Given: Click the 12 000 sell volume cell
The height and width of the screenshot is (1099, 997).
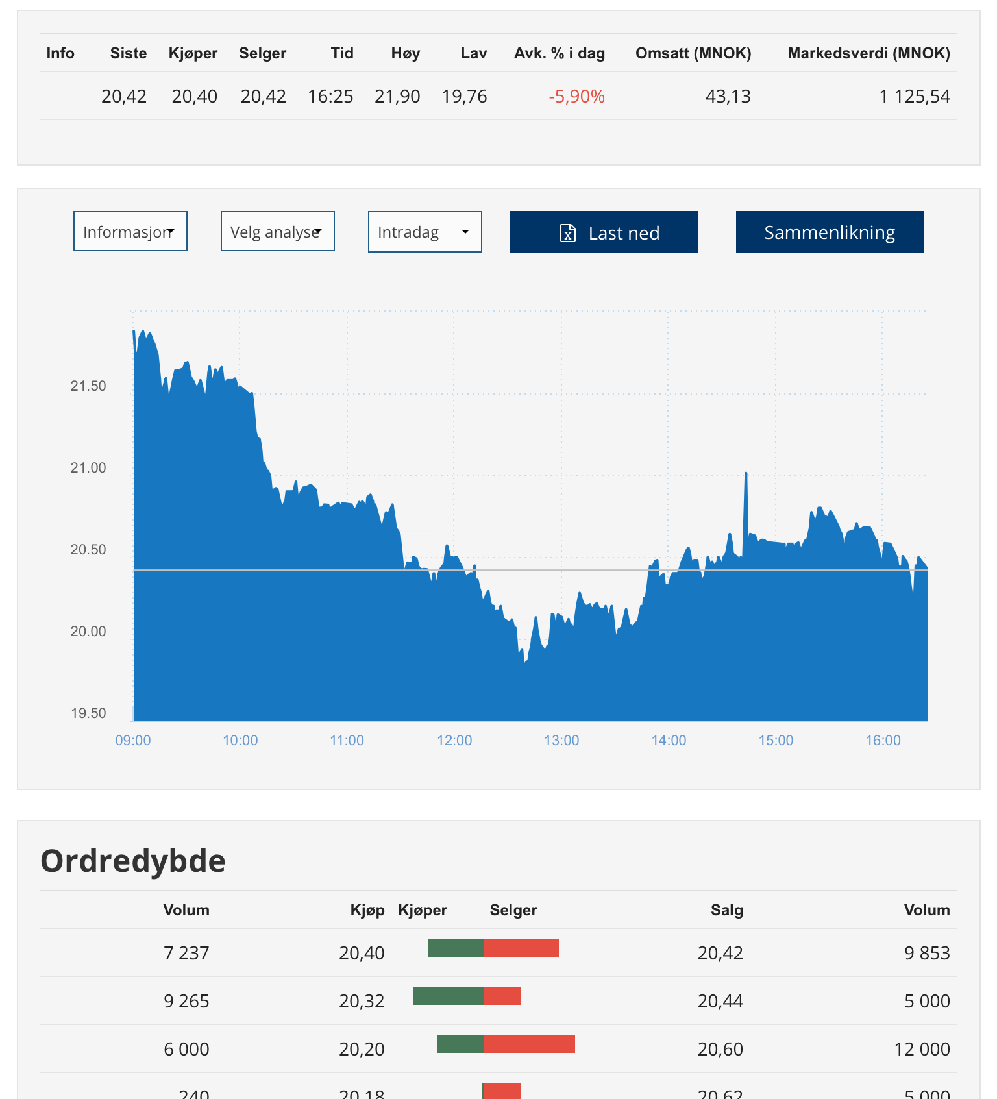Looking at the screenshot, I should pyautogui.click(x=922, y=1049).
